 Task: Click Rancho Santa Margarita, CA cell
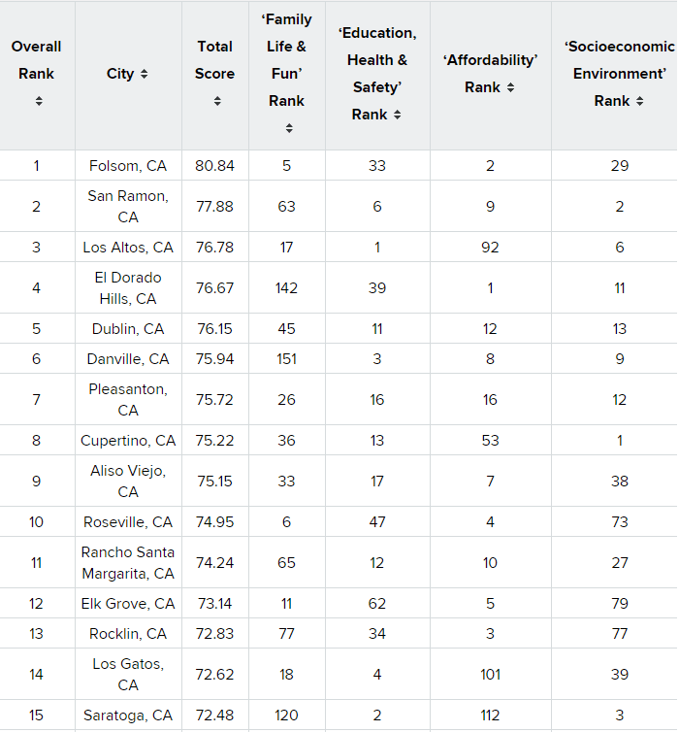(128, 563)
